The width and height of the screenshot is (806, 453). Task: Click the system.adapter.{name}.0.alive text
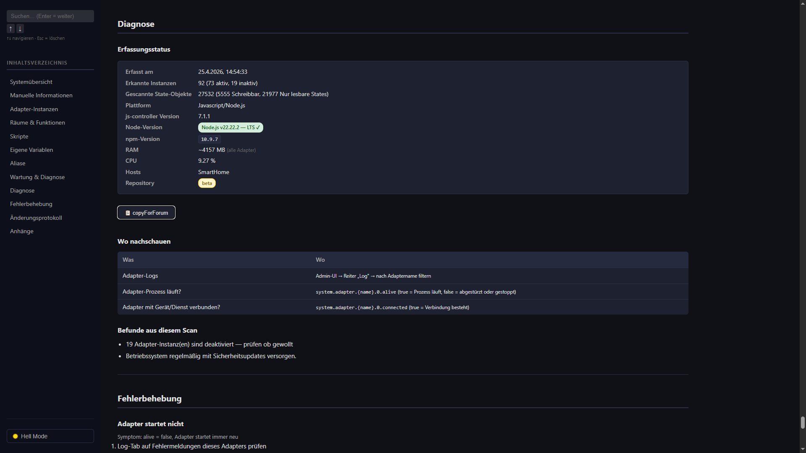356,292
